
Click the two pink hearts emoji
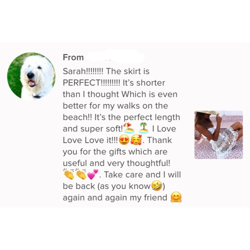tap(93, 174)
